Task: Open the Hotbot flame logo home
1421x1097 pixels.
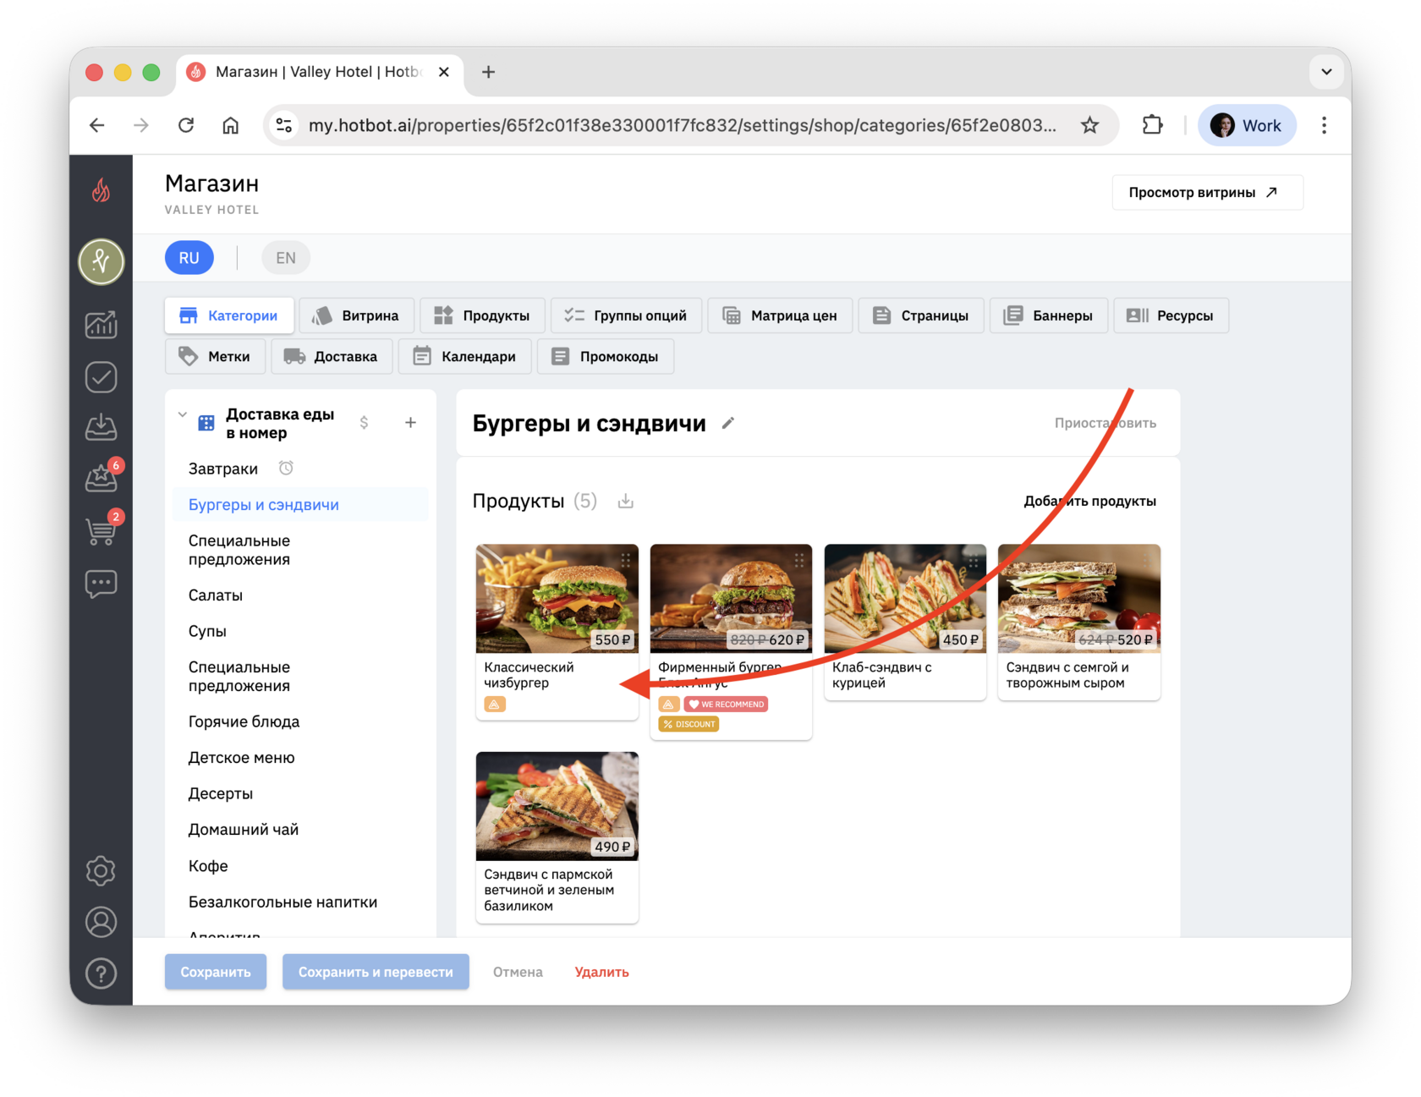Action: (x=101, y=190)
